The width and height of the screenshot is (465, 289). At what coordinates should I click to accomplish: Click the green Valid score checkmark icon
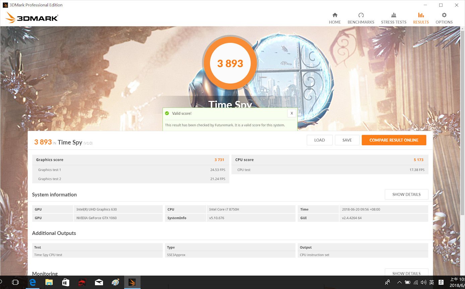pyautogui.click(x=167, y=113)
